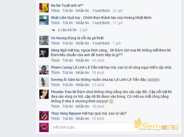Screen dimensions: 184x137
Task: Open Dương Ái Sâm's profile name link
Action: [63, 80]
